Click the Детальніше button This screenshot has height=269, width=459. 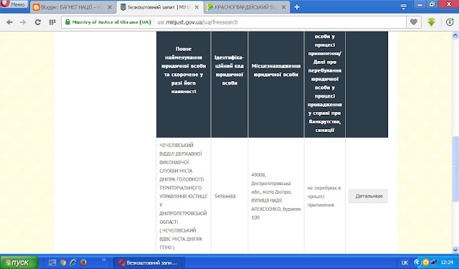(x=369, y=196)
